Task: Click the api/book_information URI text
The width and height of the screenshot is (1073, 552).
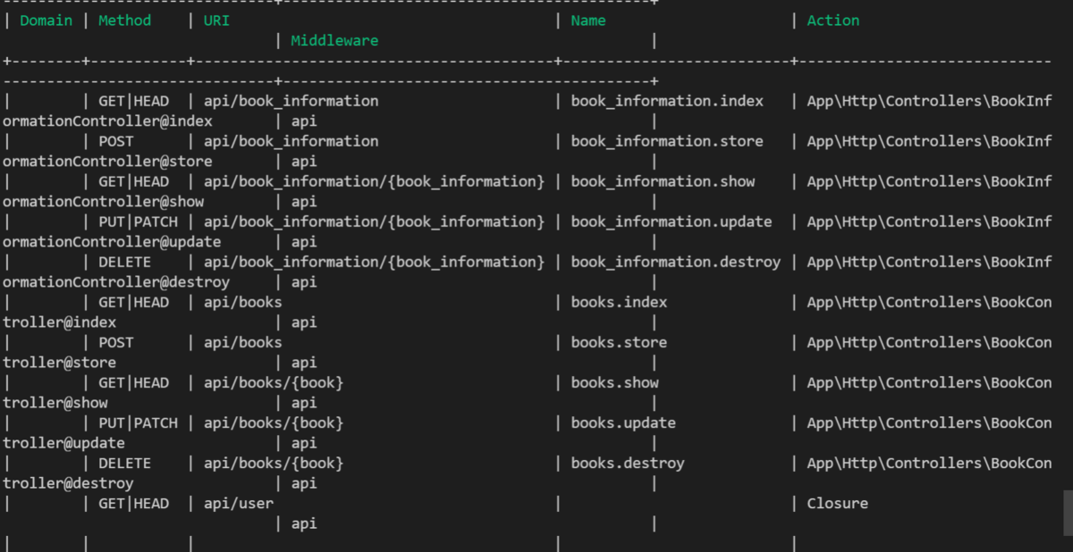Action: (291, 100)
